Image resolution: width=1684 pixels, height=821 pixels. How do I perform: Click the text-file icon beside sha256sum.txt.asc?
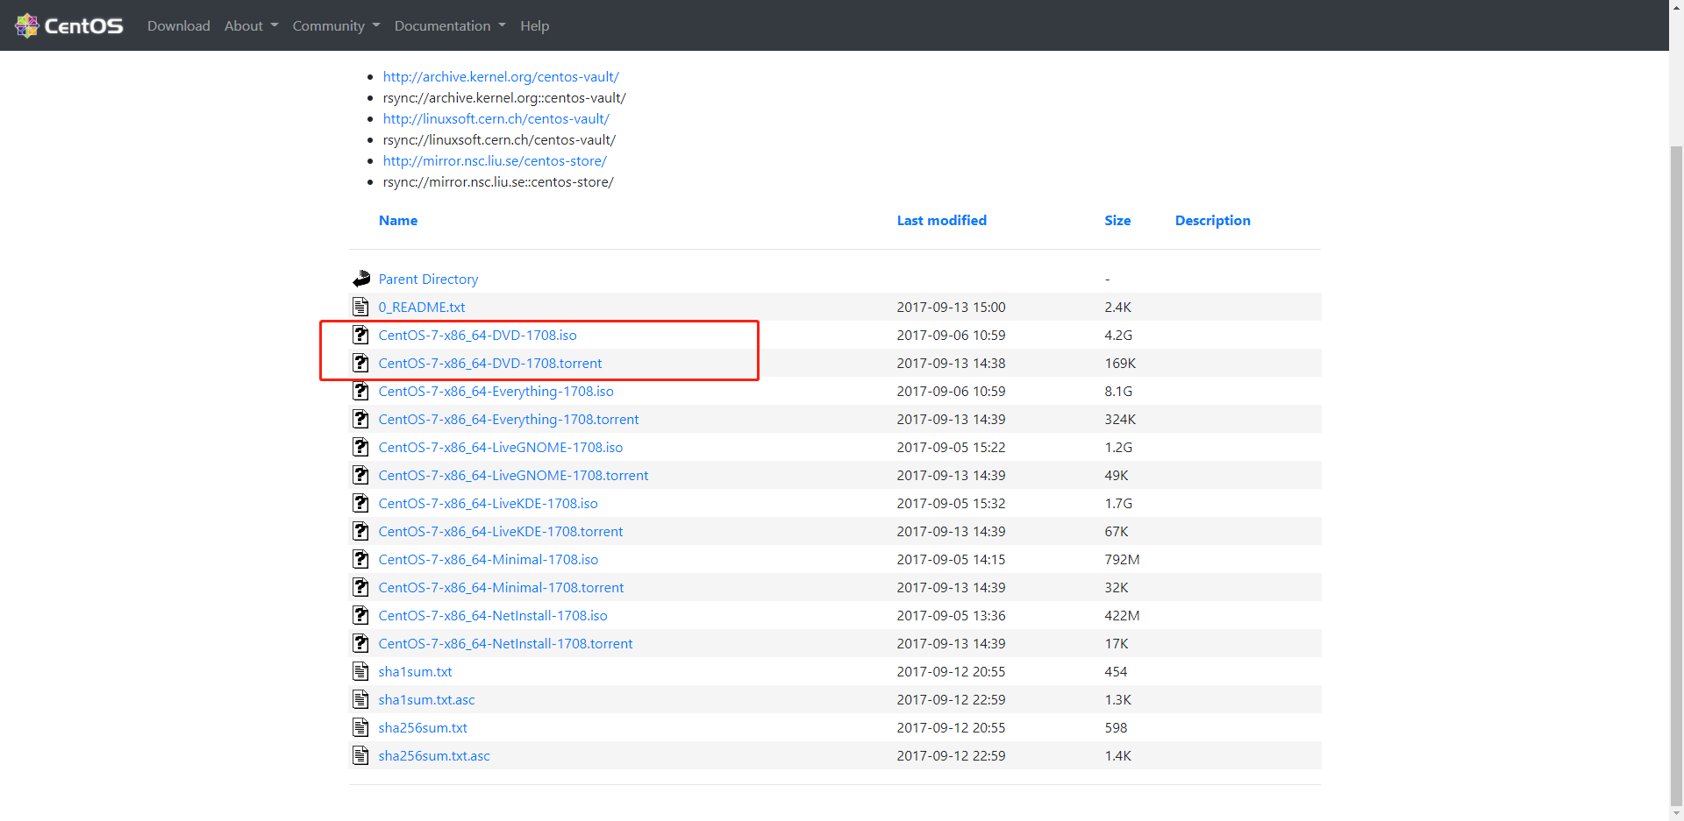360,755
